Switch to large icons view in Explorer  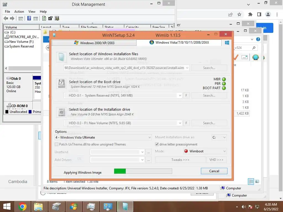tap(257, 181)
